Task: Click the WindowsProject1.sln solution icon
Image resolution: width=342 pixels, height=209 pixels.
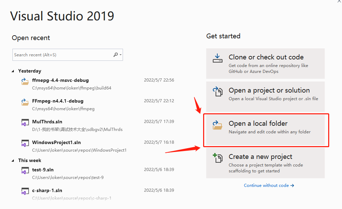Action: [25, 143]
